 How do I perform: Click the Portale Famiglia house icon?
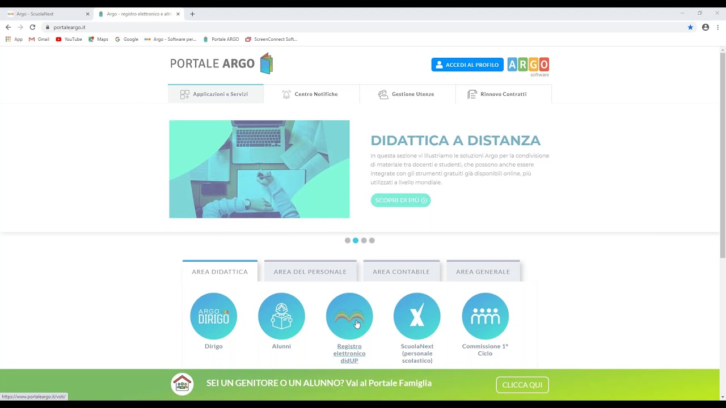click(x=182, y=384)
